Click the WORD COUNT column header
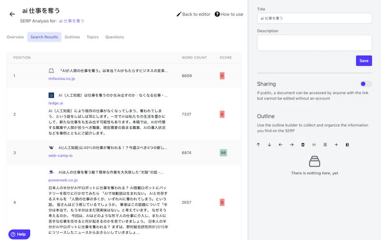This screenshot has width=381, height=240. [194, 58]
